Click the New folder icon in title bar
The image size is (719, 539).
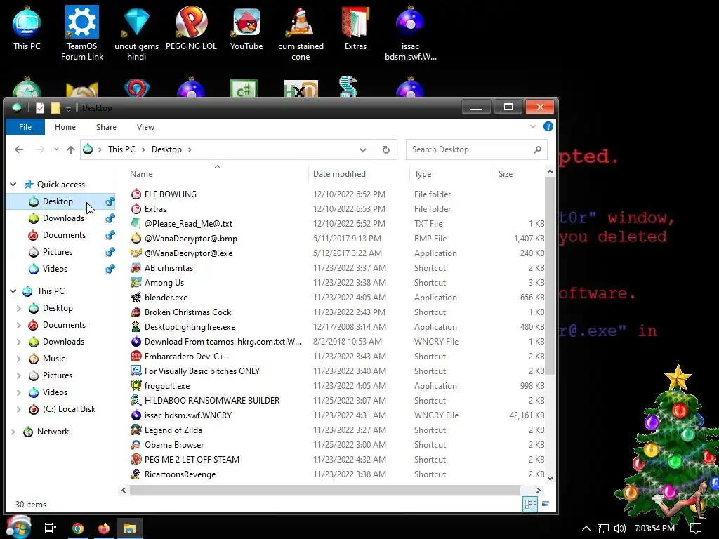(x=55, y=107)
